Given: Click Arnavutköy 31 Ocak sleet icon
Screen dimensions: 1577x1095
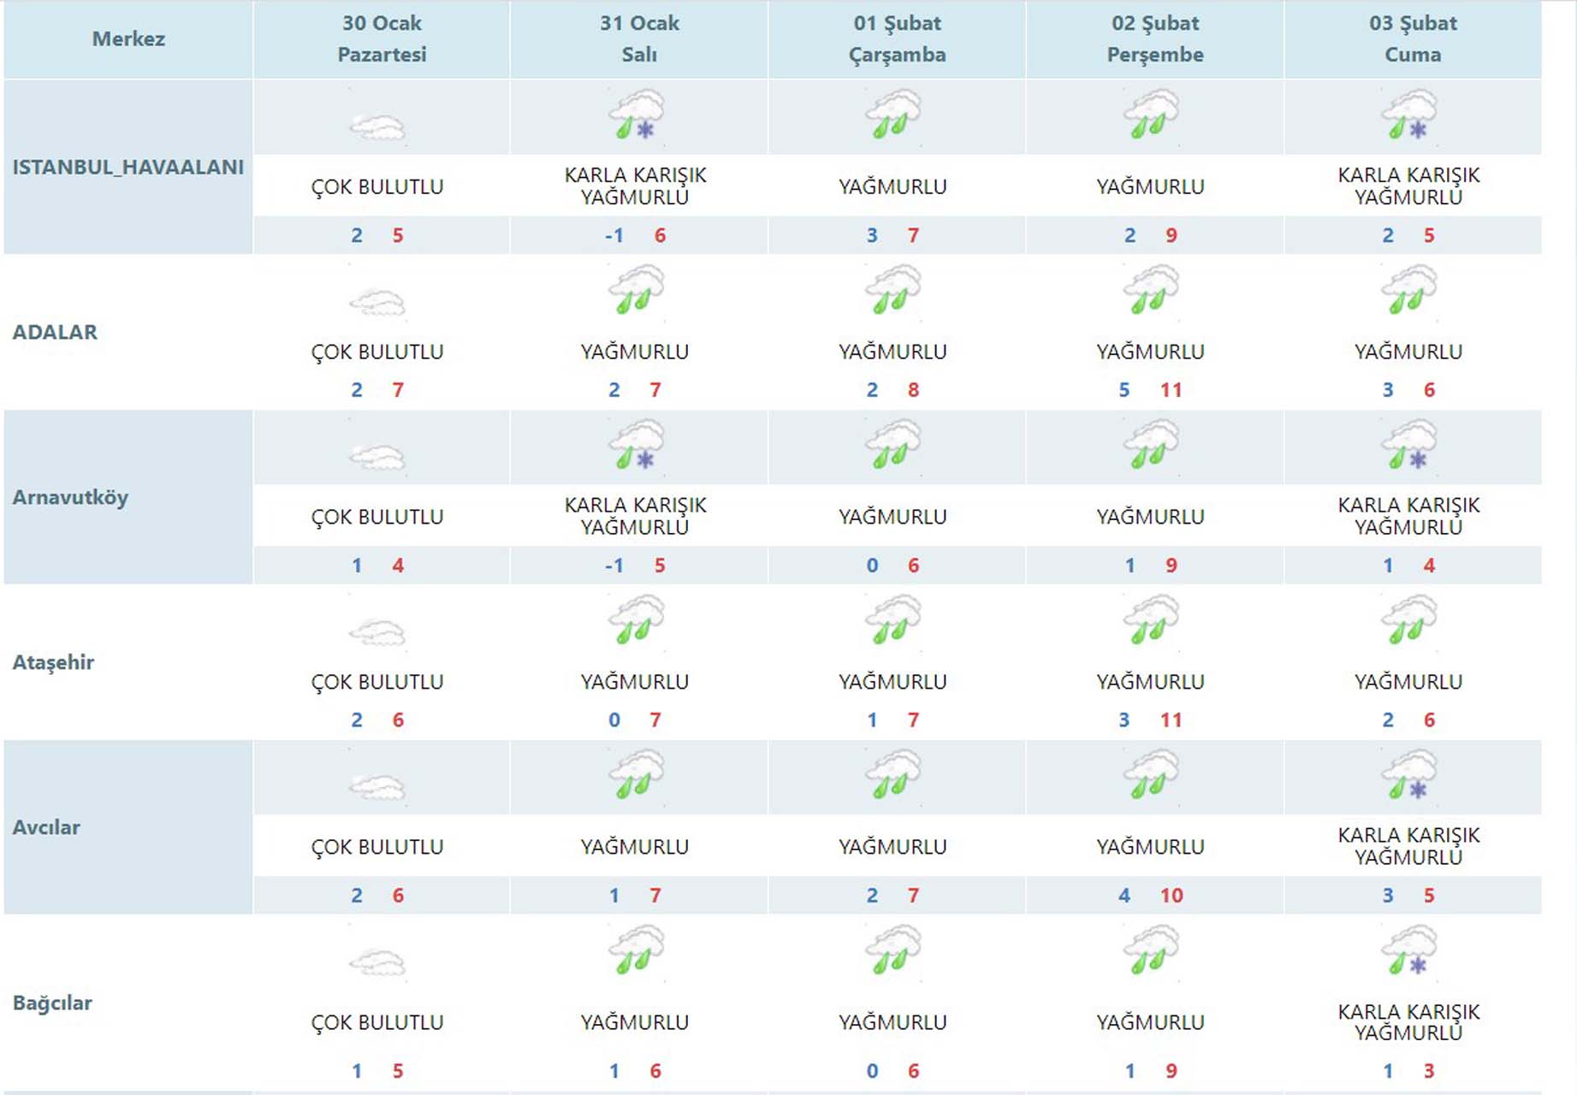Looking at the screenshot, I should 636,446.
